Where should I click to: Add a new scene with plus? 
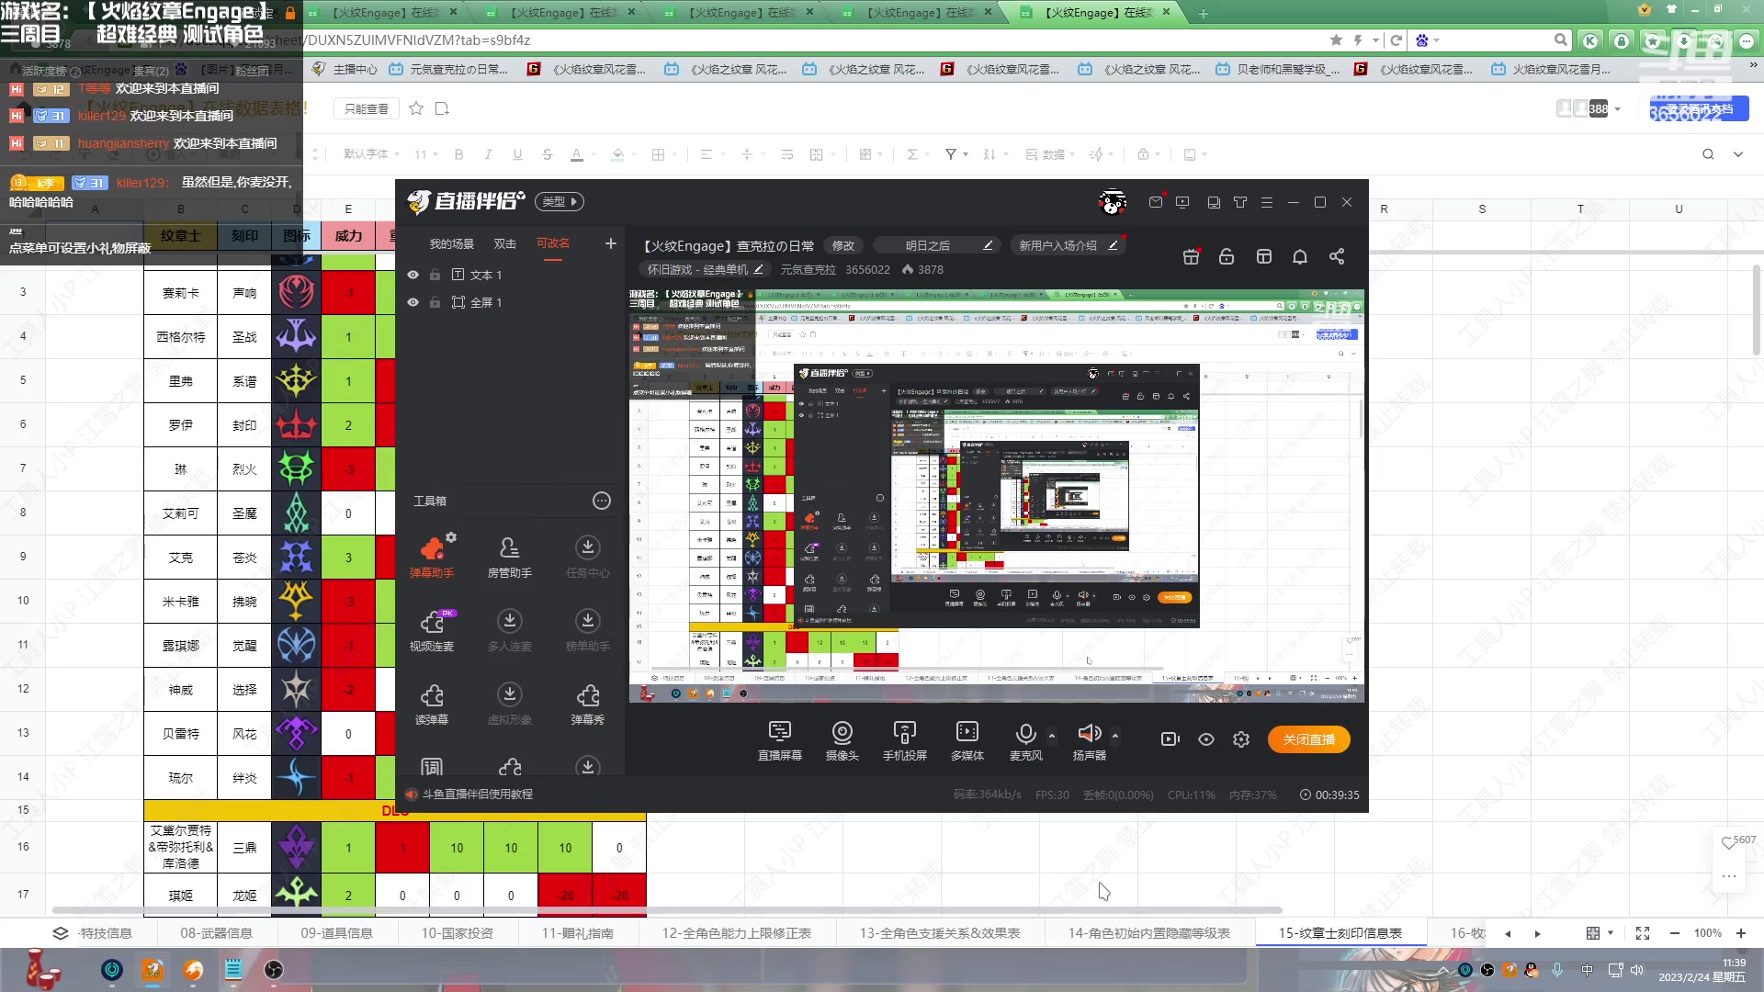click(610, 243)
